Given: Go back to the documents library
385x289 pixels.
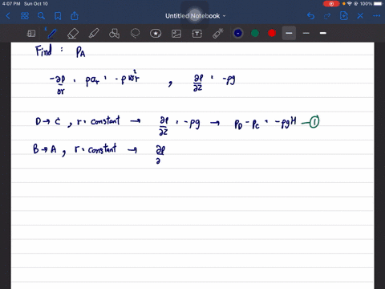Looking at the screenshot, I should pos(8,16).
